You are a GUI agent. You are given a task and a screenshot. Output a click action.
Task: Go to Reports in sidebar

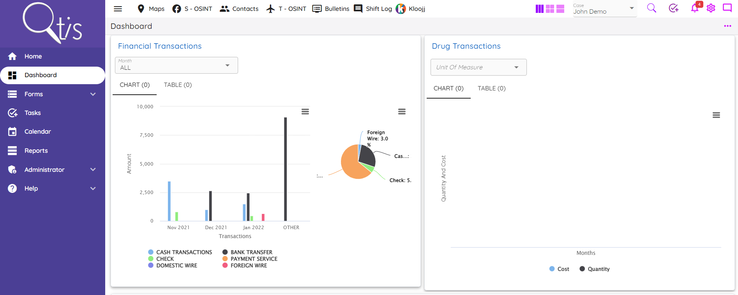pyautogui.click(x=36, y=150)
